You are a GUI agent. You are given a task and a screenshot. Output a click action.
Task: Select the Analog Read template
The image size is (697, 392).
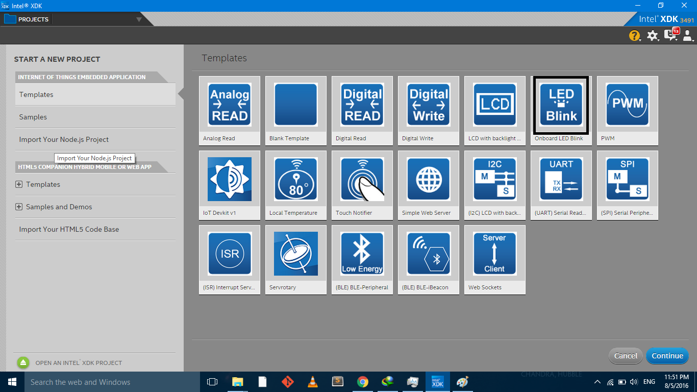pos(230,111)
